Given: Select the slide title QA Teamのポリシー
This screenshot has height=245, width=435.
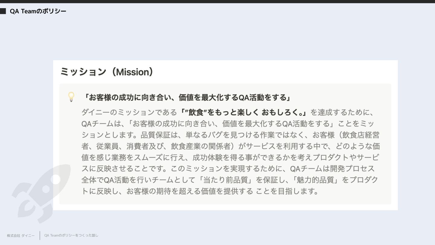Looking at the screenshot, I should pyautogui.click(x=38, y=11).
